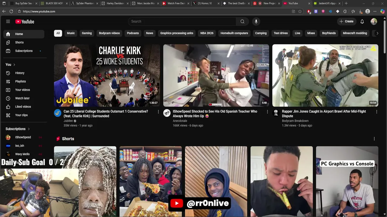Open the account avatar menu
The image size is (387, 217).
point(374,21)
